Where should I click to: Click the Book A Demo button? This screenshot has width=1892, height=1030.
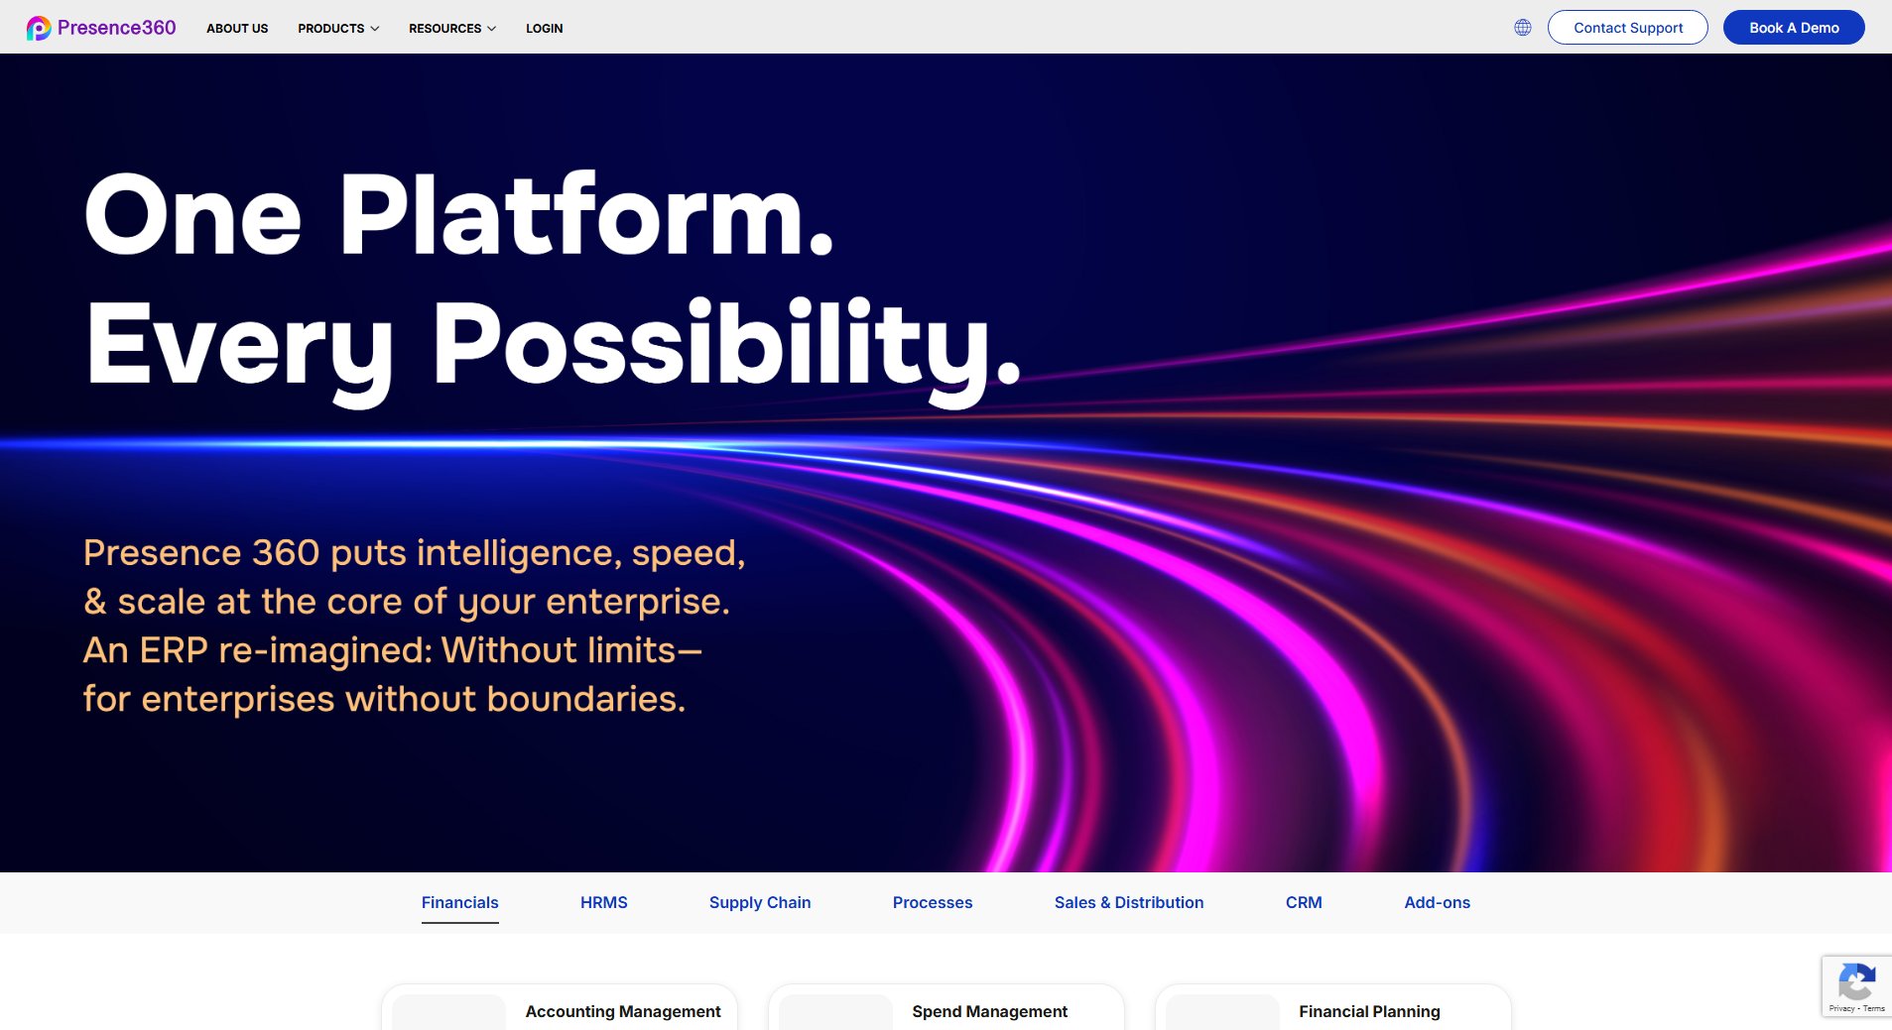1793,28
